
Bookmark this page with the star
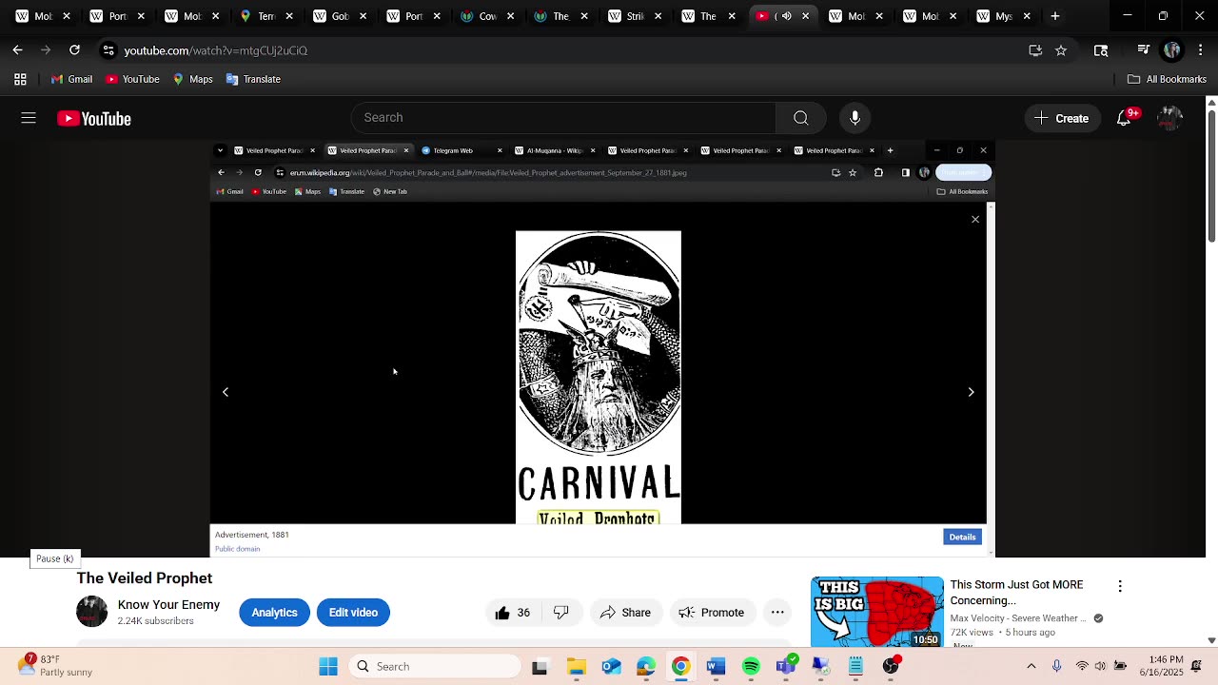click(x=1061, y=50)
